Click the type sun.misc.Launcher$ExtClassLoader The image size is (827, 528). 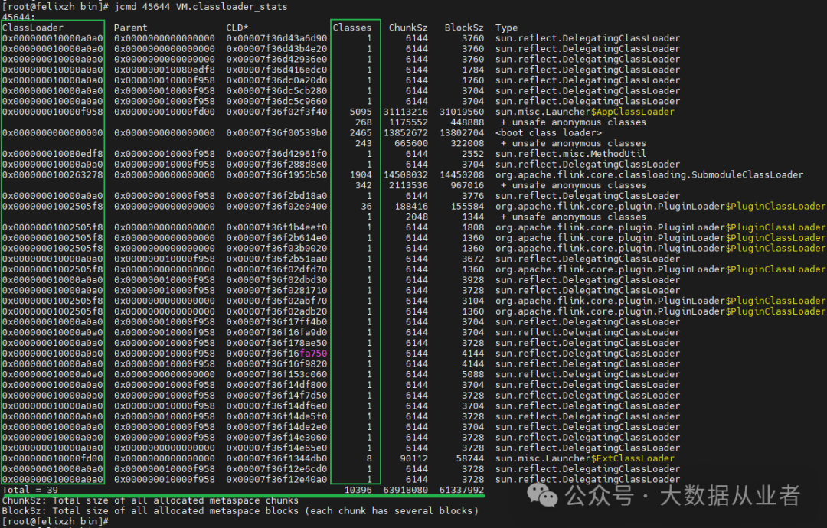pos(584,458)
